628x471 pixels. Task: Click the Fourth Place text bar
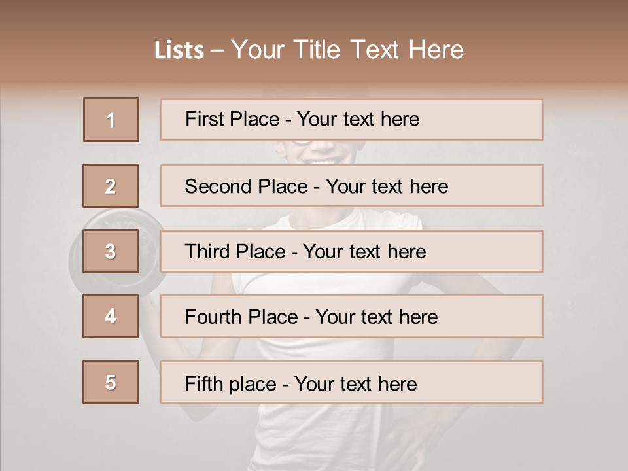click(x=352, y=316)
